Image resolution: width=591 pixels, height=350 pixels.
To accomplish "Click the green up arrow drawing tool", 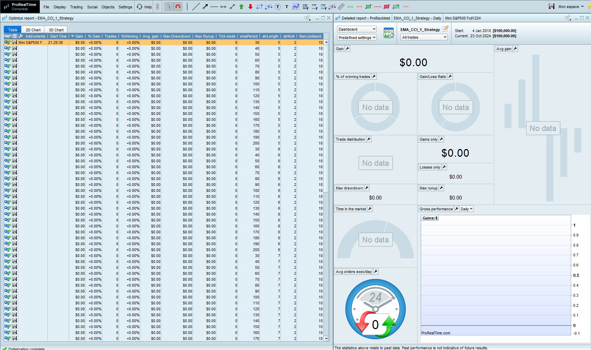I will 241,7.
